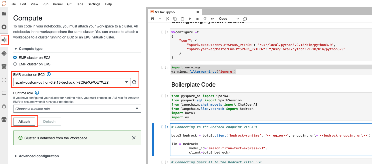Viewport: 372px width, 164px height.
Task: Open the EMR compute cluster sidebar icon
Action: point(4,40)
